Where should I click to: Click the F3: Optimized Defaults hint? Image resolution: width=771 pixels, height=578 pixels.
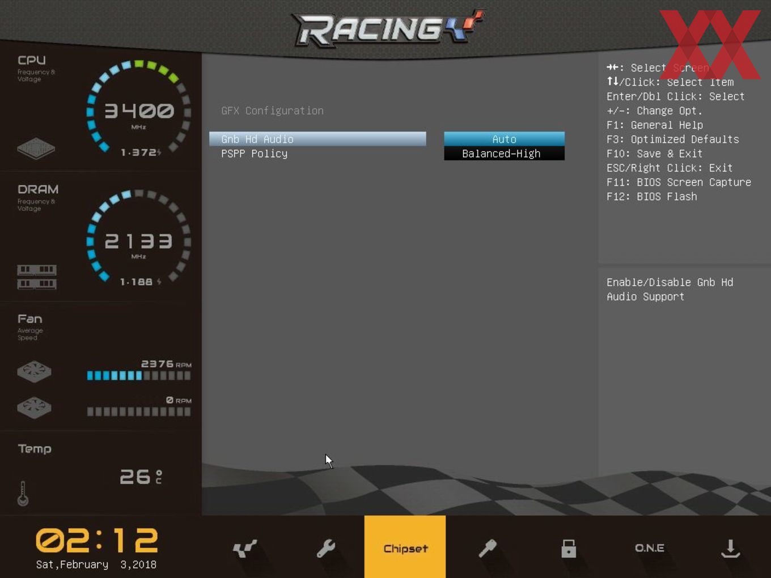pos(672,139)
